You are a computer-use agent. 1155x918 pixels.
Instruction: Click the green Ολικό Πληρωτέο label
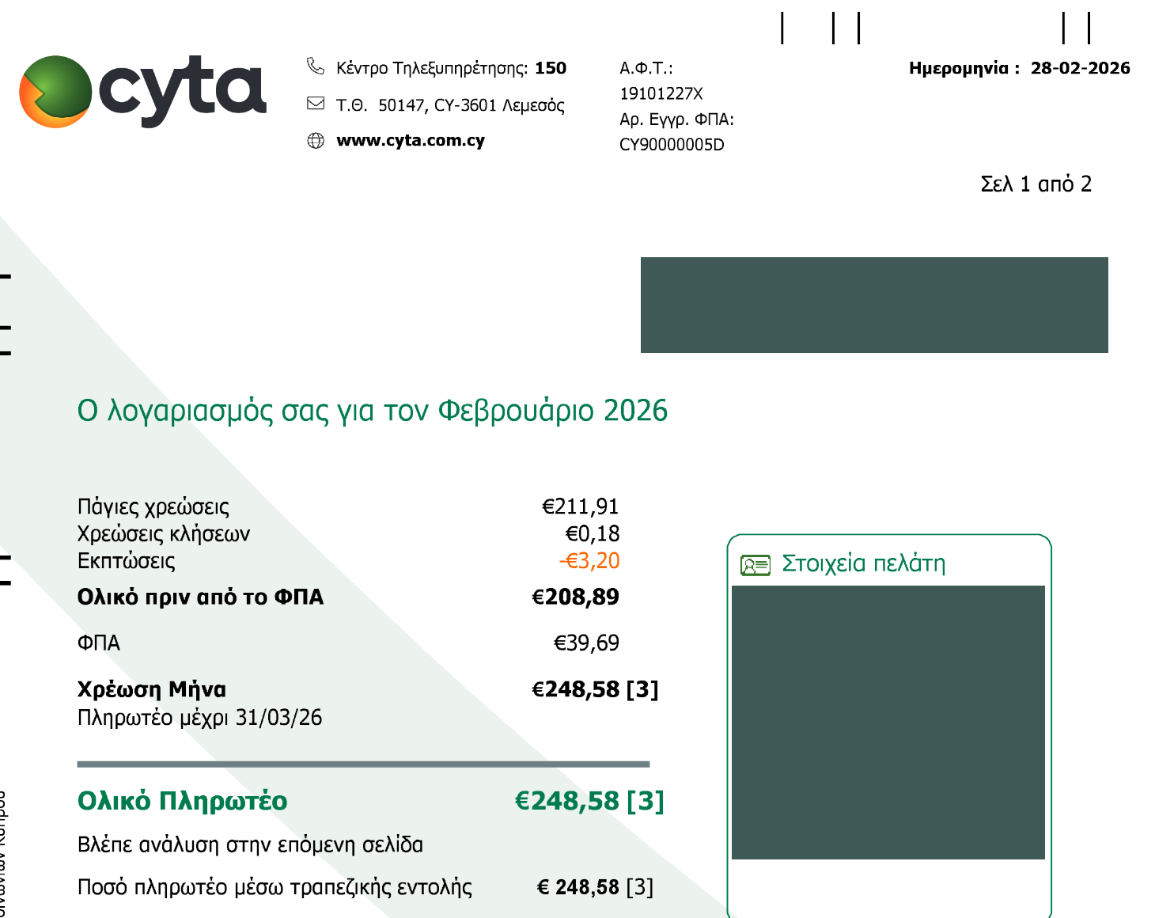point(183,801)
